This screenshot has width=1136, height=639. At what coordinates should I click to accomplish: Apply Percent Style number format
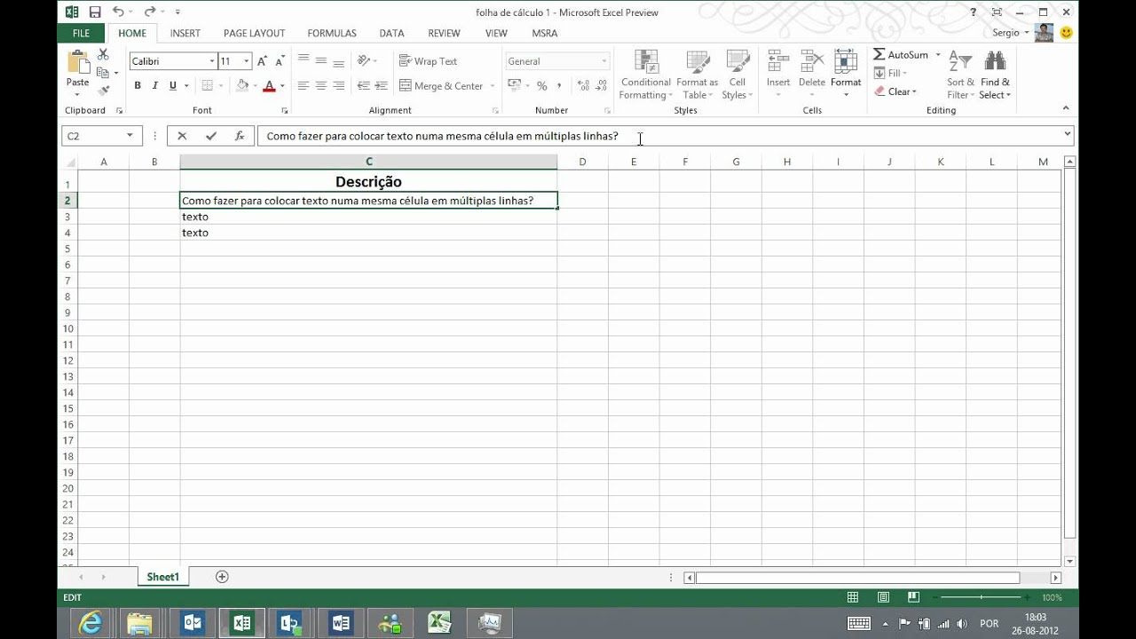(541, 86)
